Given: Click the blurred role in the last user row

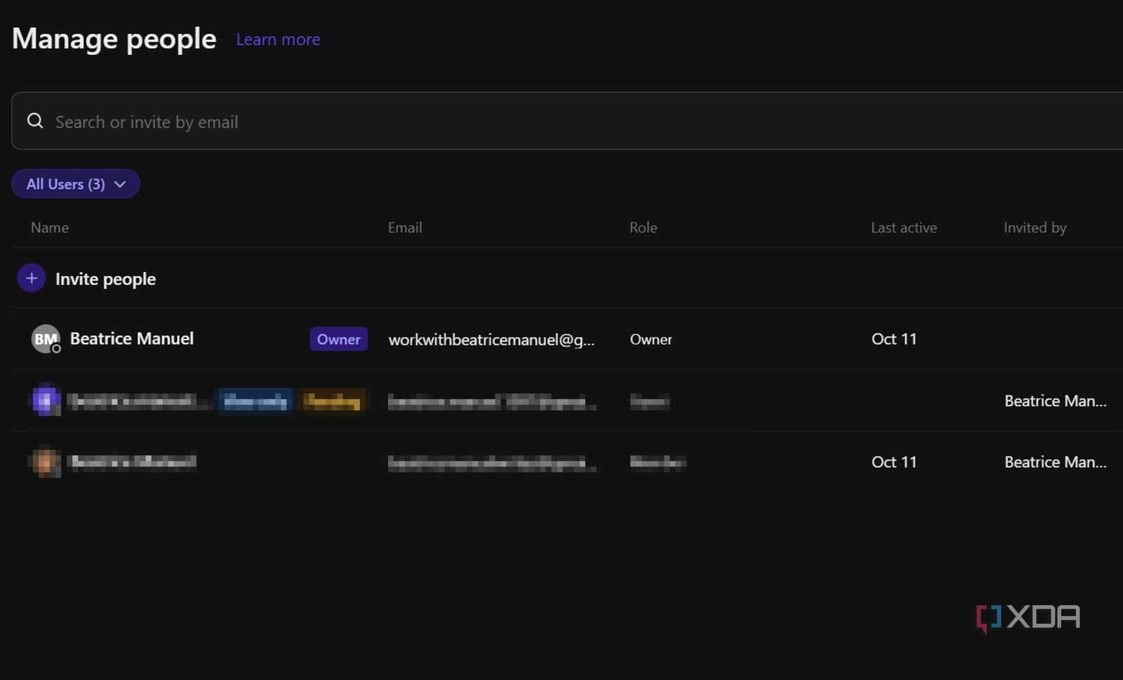Looking at the screenshot, I should click(x=657, y=462).
